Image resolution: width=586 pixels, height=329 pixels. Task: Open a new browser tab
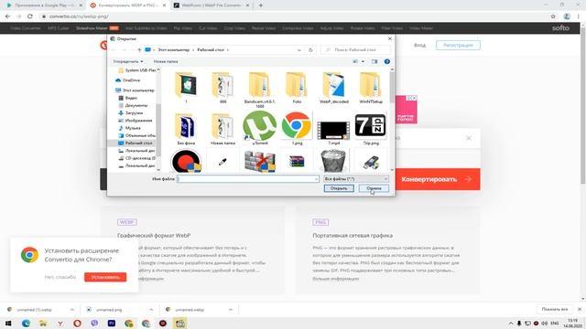point(261,5)
